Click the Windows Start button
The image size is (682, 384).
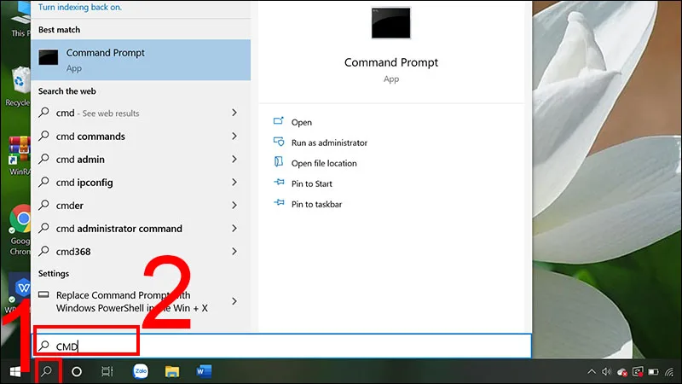point(15,372)
